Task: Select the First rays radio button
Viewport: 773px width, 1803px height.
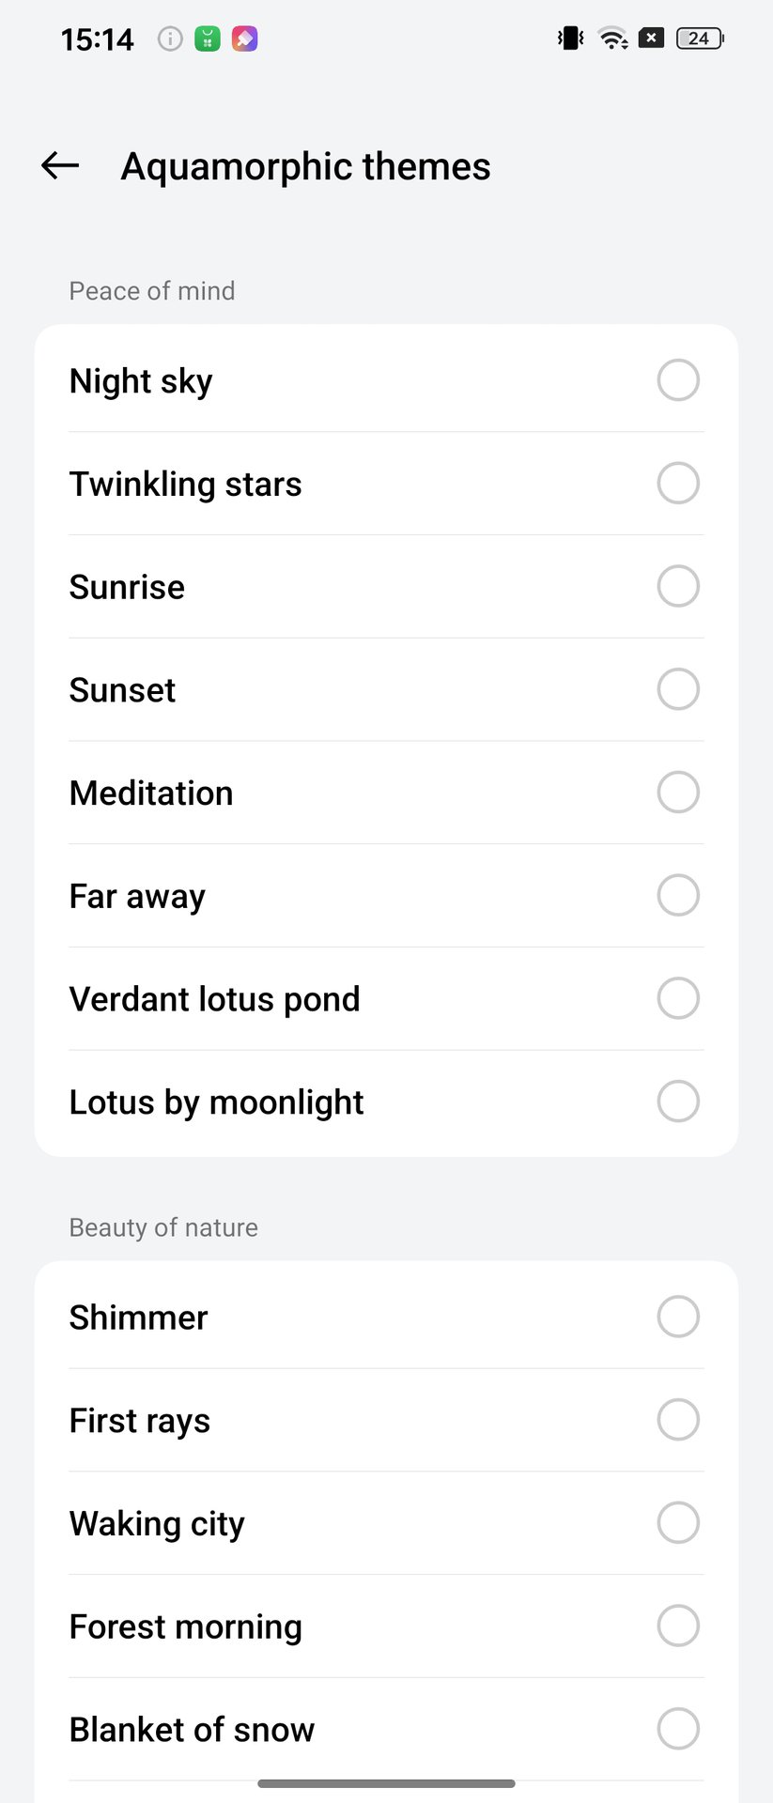Action: tap(678, 1420)
